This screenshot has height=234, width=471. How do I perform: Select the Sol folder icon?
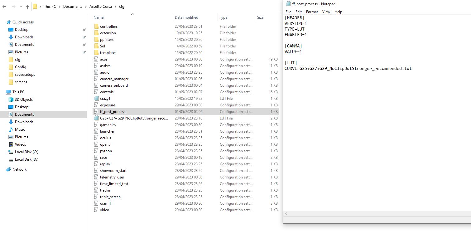[96, 46]
